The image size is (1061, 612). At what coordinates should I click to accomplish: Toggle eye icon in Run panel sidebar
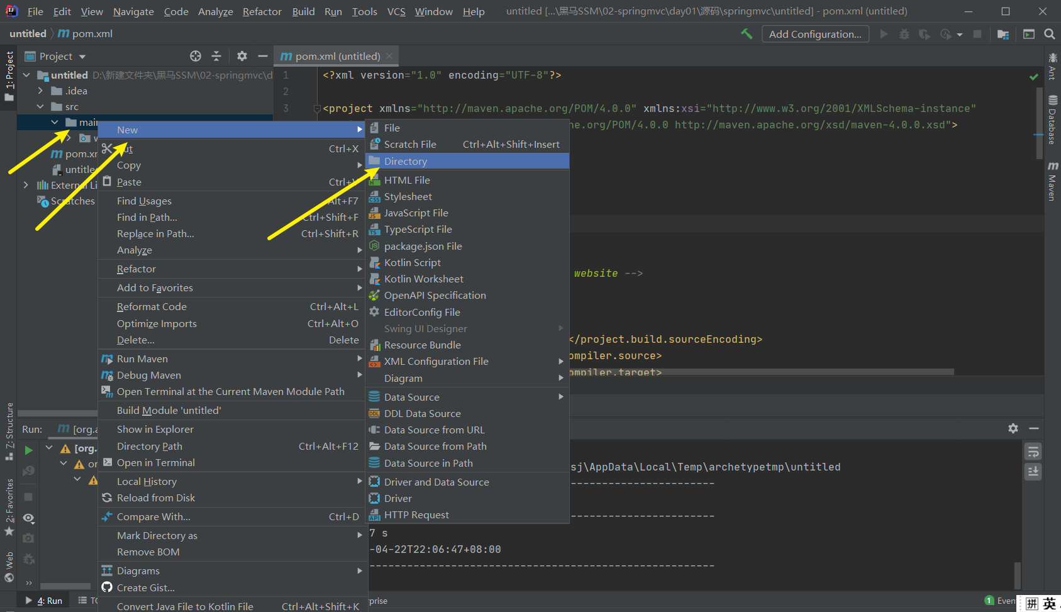pos(28,518)
